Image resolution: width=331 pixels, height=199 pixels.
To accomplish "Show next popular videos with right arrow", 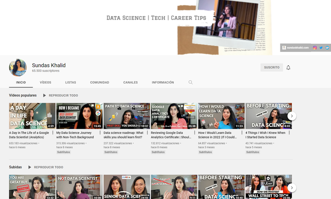I will tap(292, 116).
